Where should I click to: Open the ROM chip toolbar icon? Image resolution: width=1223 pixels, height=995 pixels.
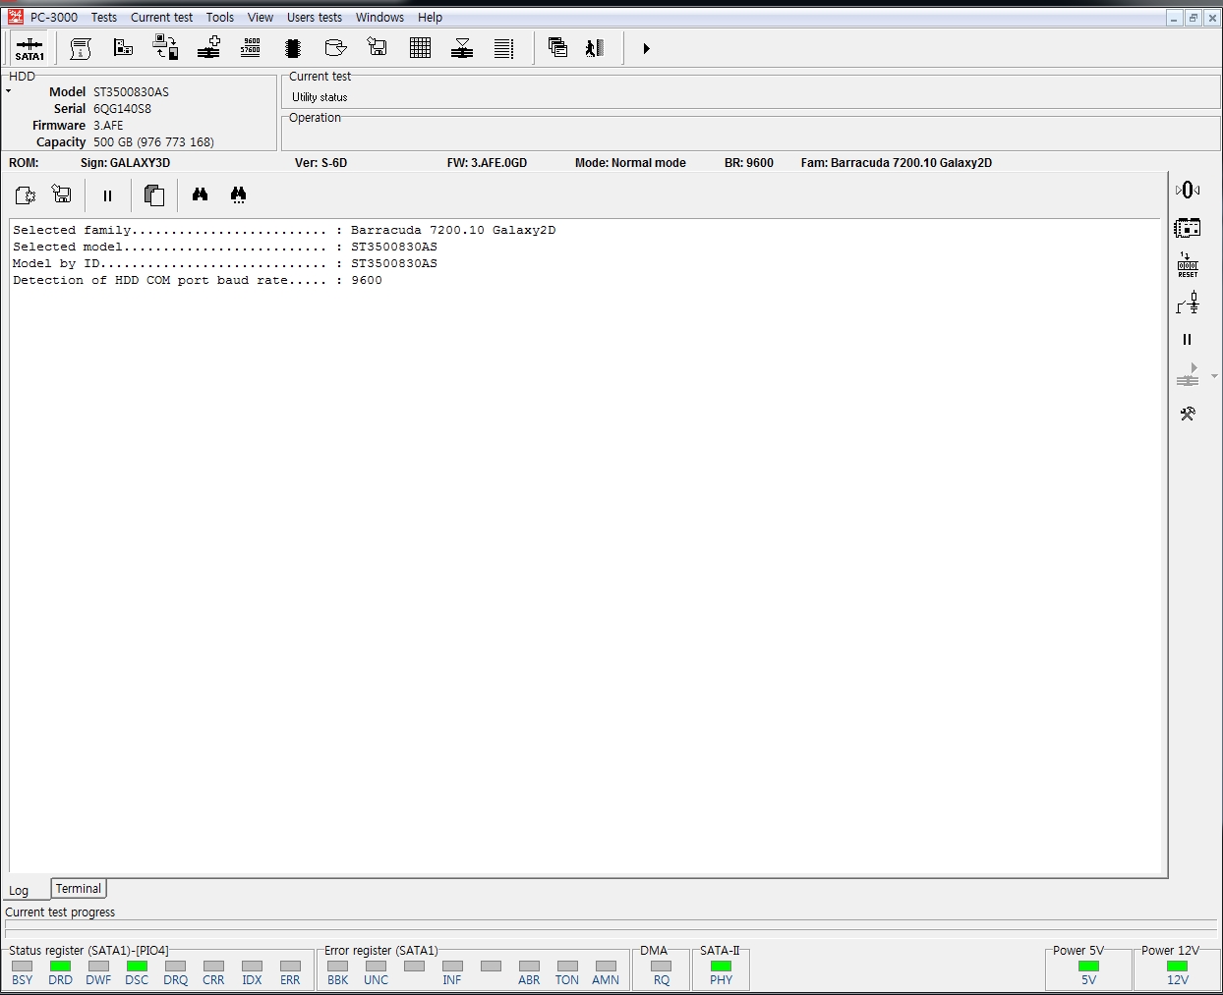[x=292, y=48]
